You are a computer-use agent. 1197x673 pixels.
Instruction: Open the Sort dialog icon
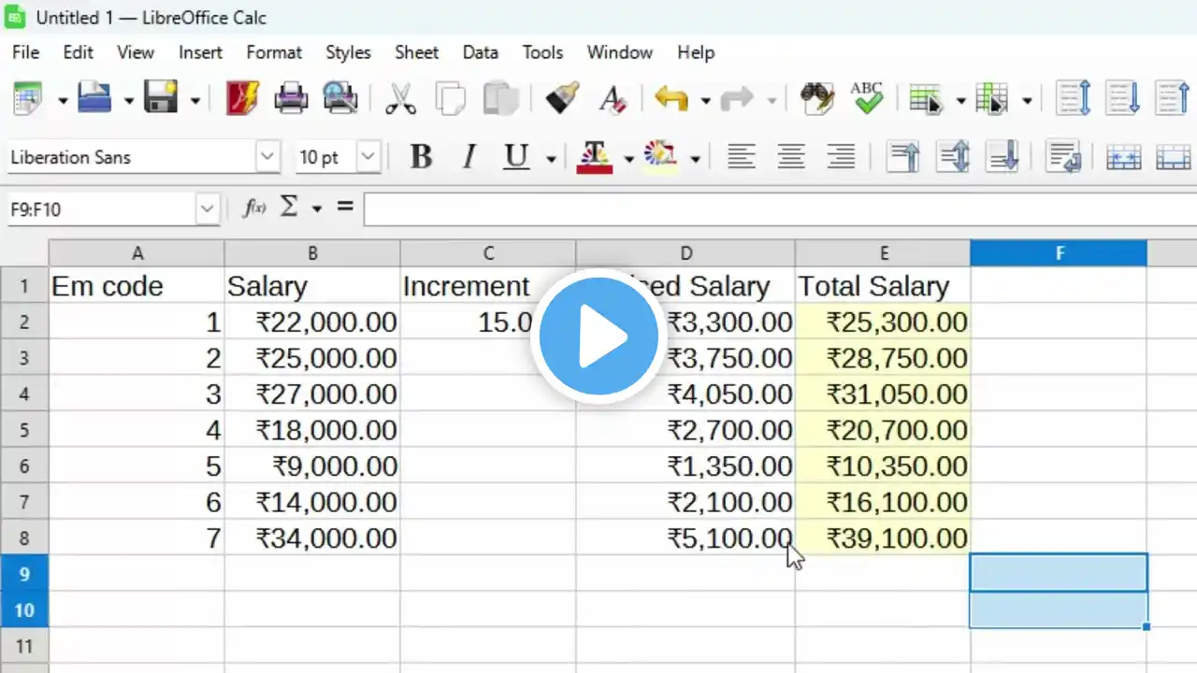point(1073,98)
